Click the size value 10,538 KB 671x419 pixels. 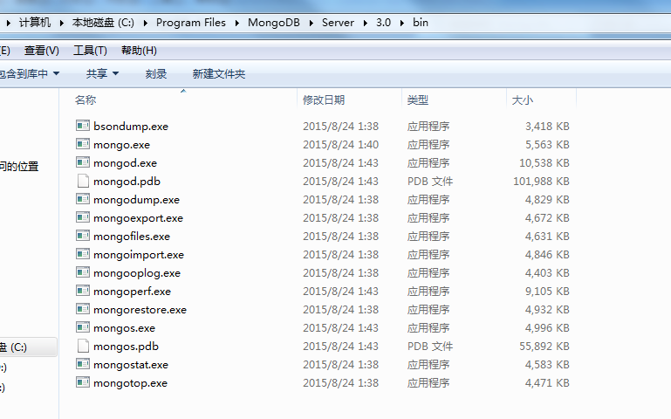point(544,163)
